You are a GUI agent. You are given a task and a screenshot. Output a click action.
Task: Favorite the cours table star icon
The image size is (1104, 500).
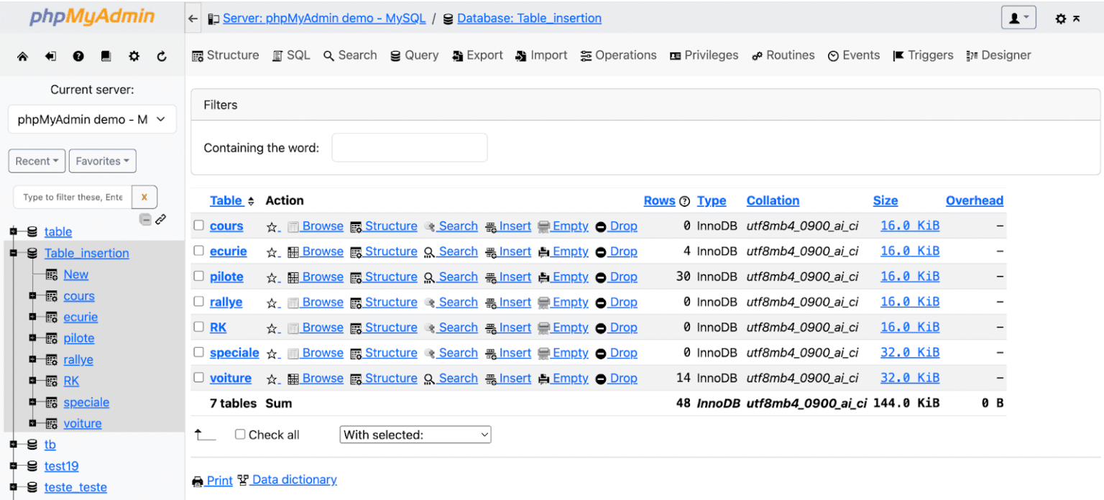(274, 226)
